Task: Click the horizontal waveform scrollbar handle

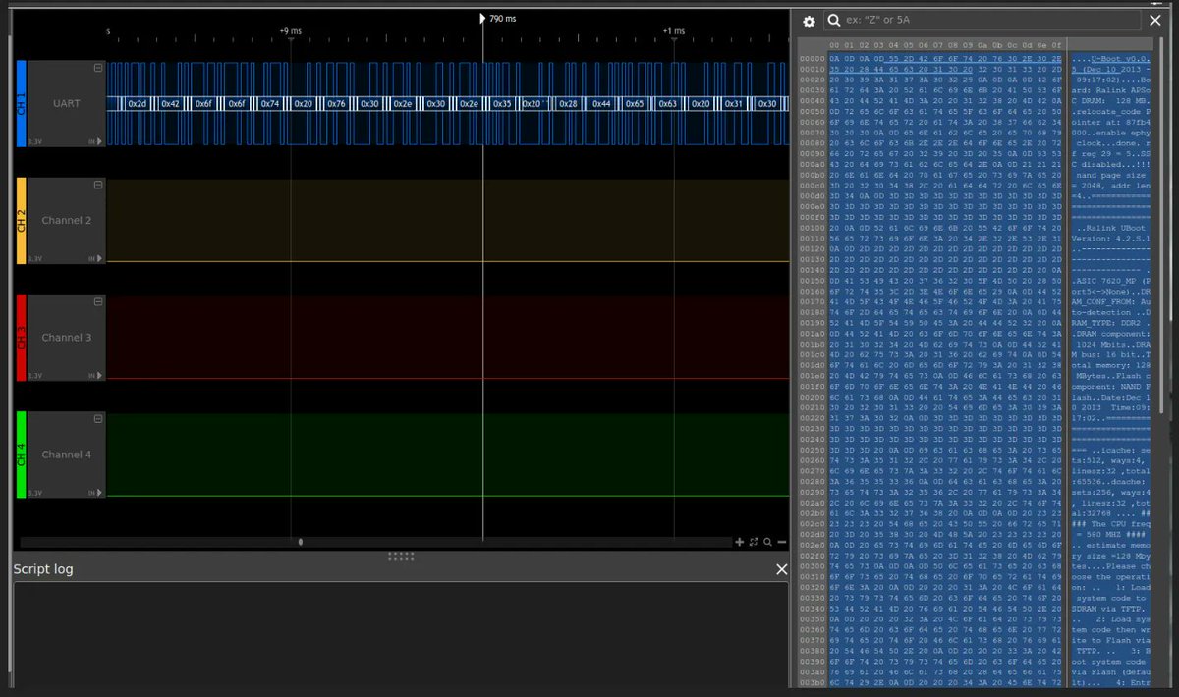Action: coord(300,542)
